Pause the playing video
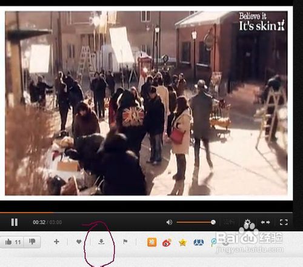The image size is (303, 267). pos(15,222)
